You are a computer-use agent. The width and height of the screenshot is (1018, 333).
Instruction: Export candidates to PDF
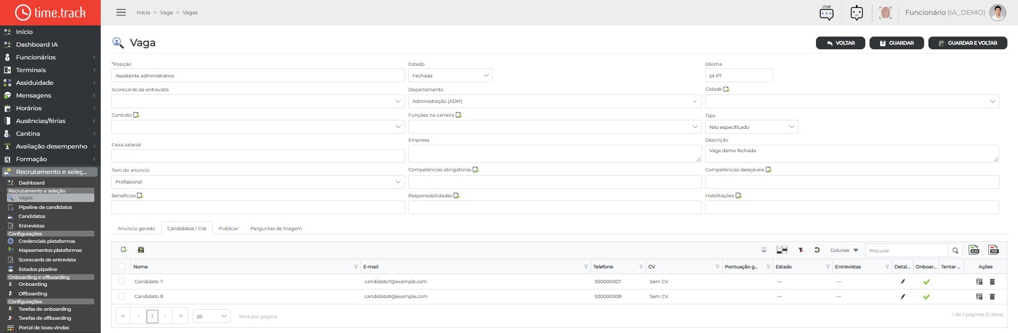[x=994, y=250]
